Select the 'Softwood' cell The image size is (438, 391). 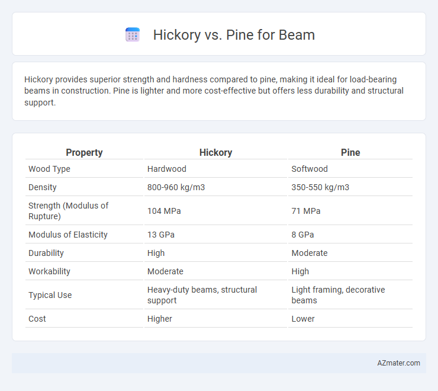coord(310,169)
